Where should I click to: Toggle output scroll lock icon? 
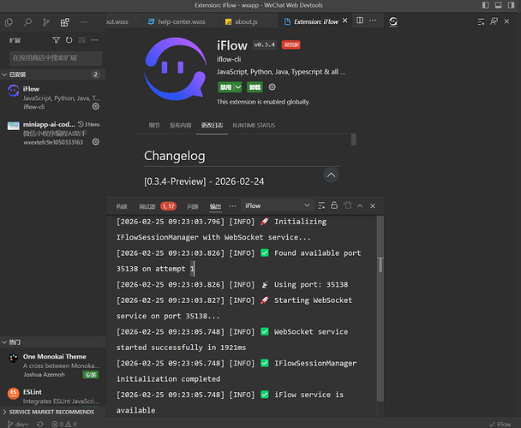334,205
